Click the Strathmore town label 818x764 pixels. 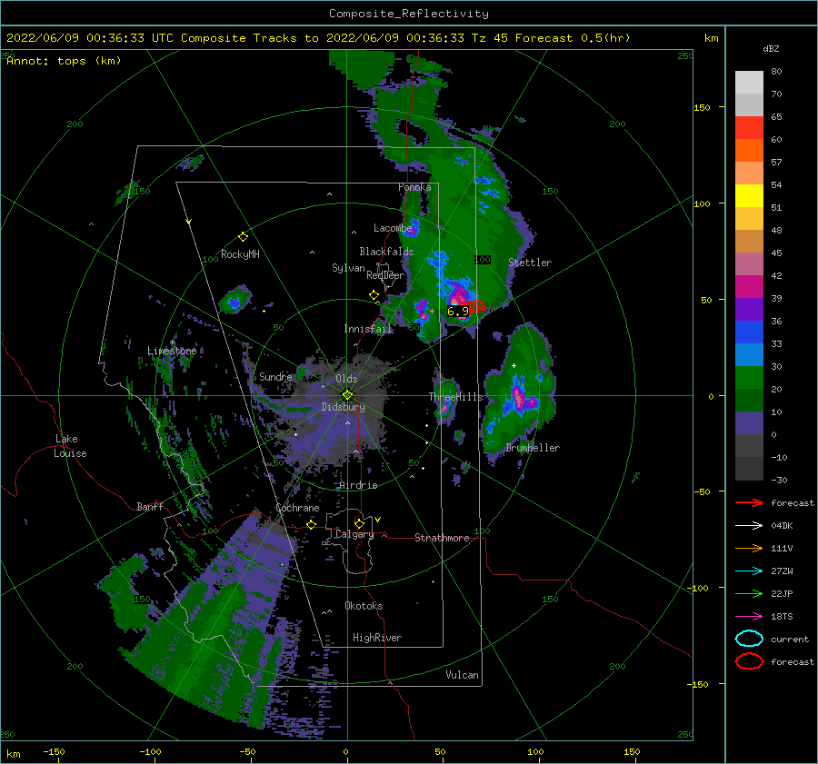click(442, 538)
